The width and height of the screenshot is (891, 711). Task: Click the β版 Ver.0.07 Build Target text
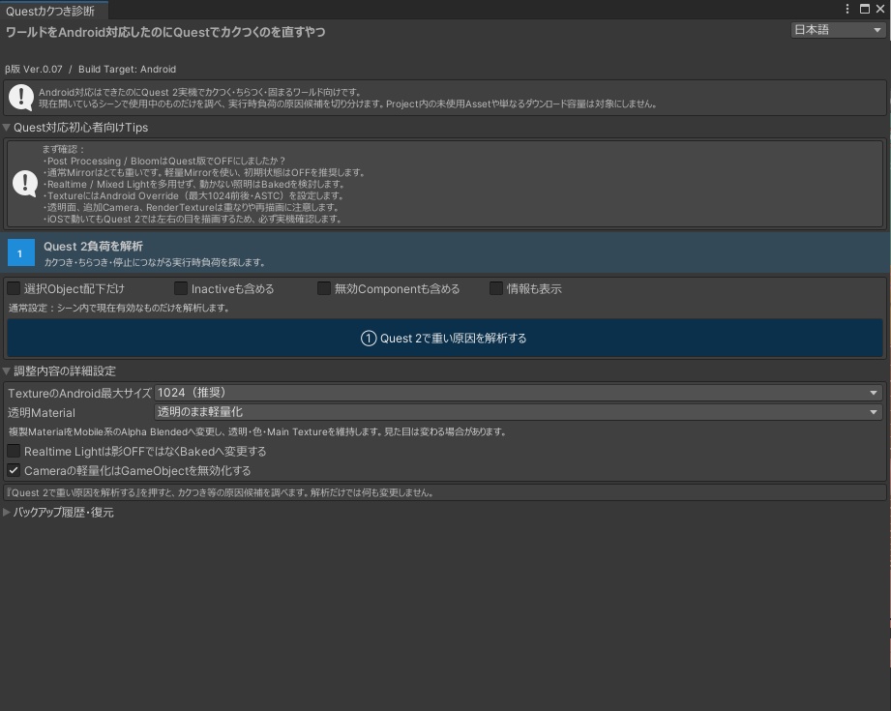90,70
